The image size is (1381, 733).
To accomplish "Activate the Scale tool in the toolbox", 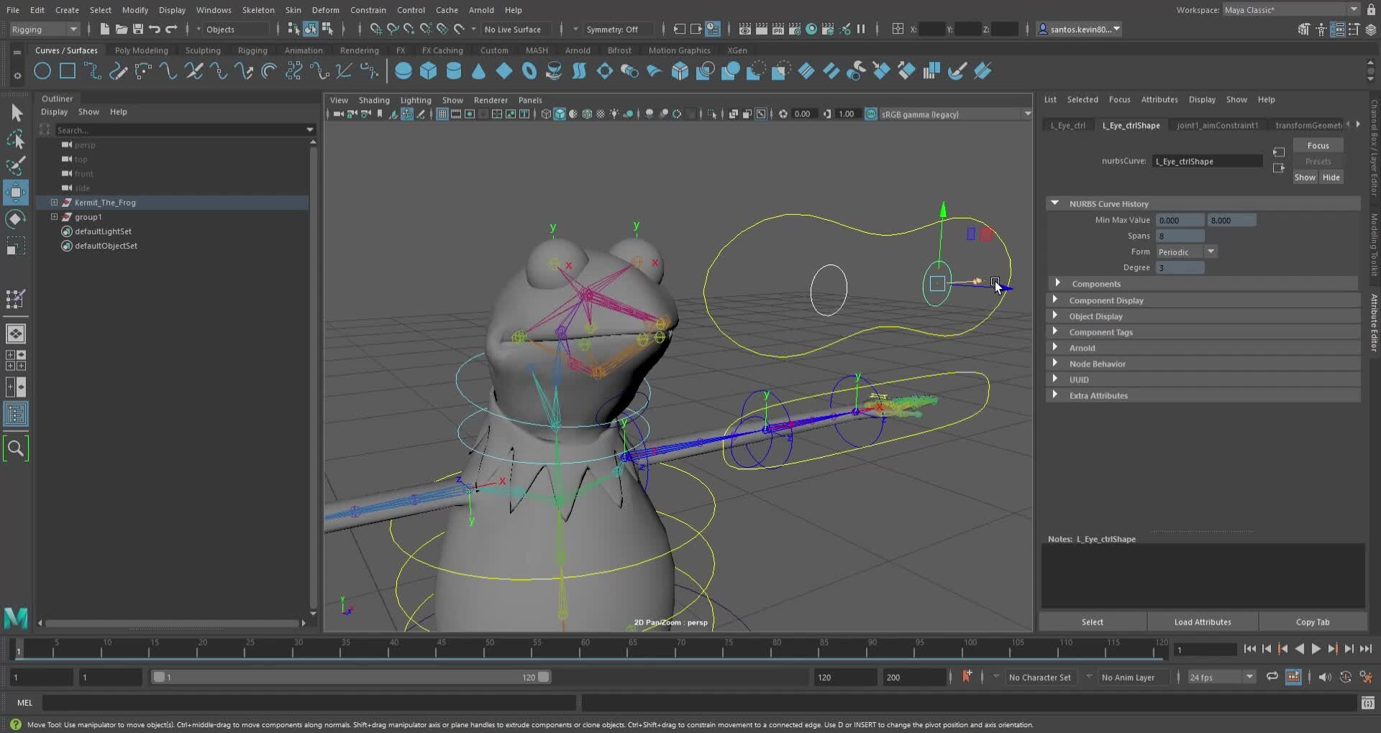I will [x=16, y=246].
